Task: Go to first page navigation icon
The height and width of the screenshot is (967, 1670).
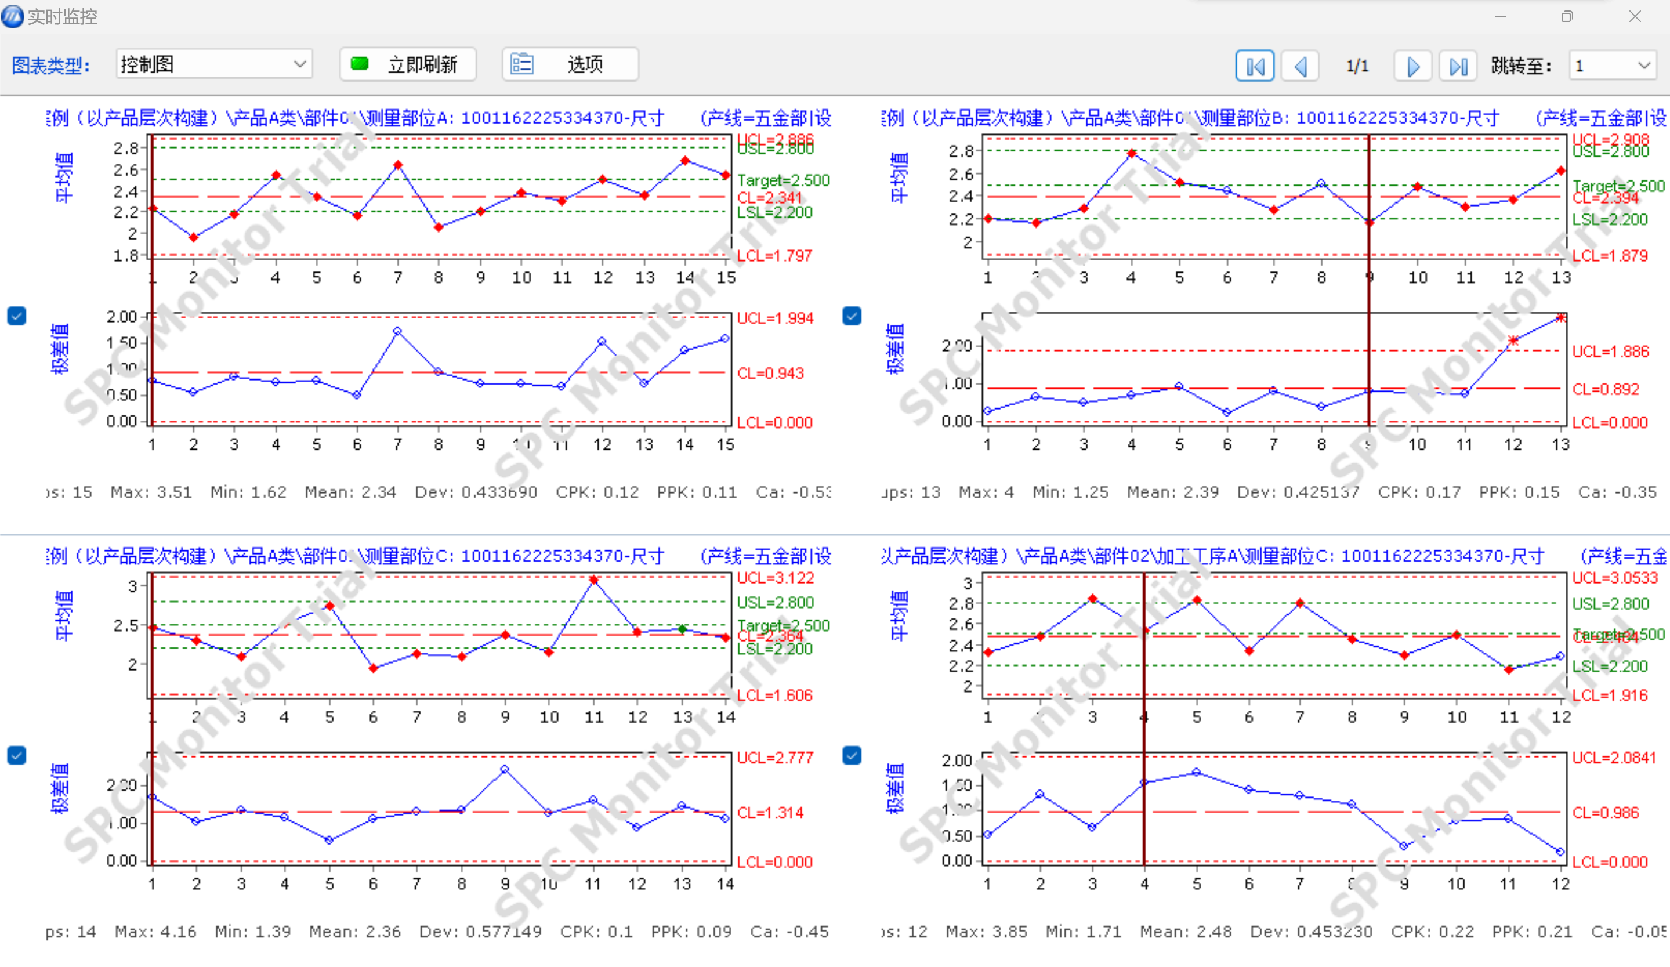Action: (1254, 66)
